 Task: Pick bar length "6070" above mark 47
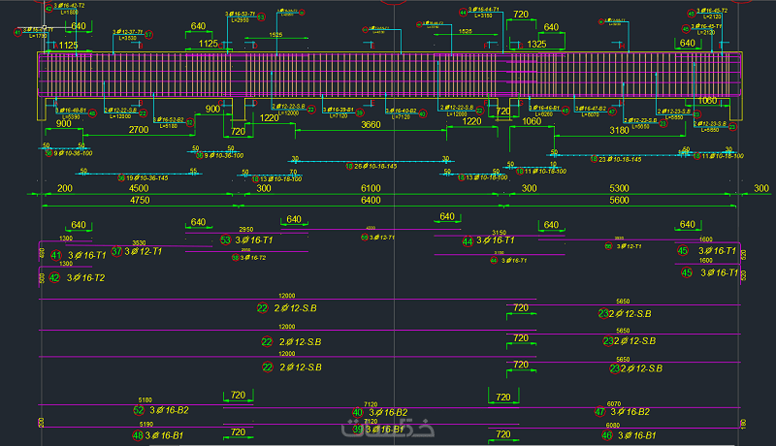(x=614, y=404)
